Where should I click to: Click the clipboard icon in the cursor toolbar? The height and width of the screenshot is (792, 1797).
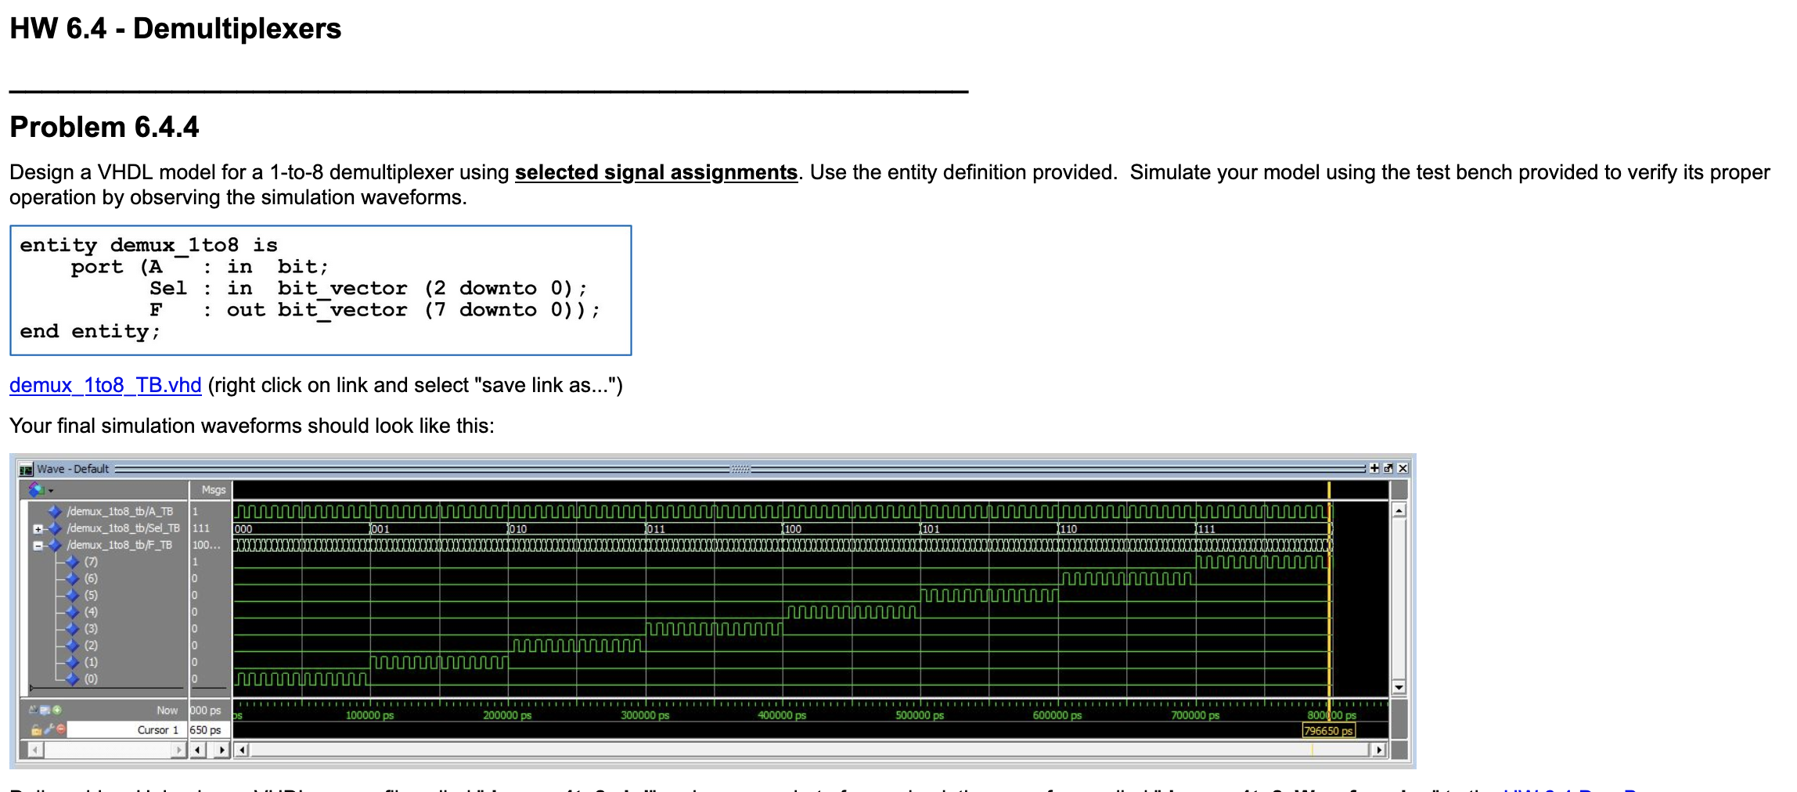[x=45, y=710]
